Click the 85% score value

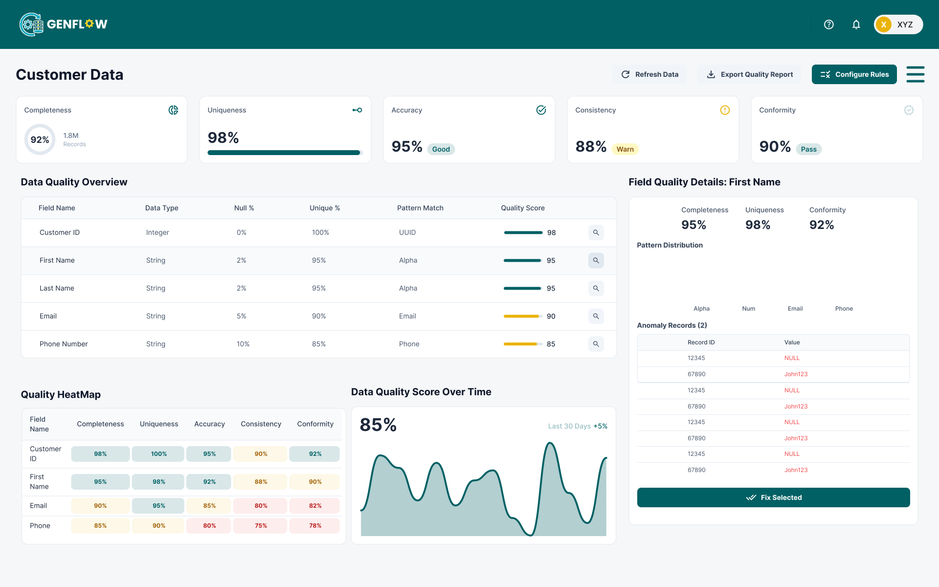click(378, 425)
